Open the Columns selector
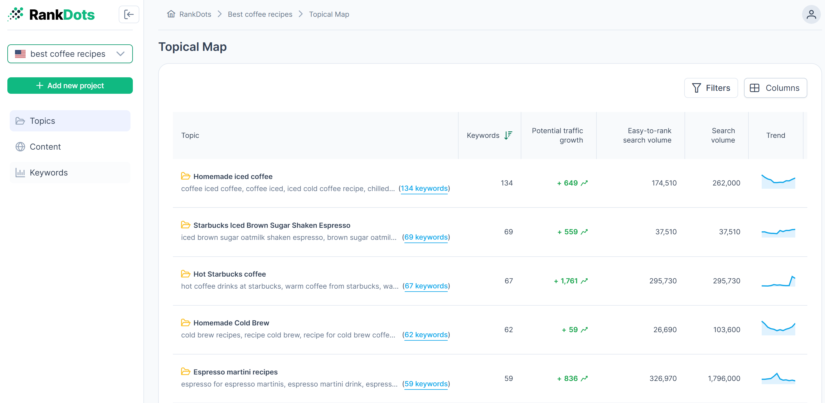 coord(775,88)
